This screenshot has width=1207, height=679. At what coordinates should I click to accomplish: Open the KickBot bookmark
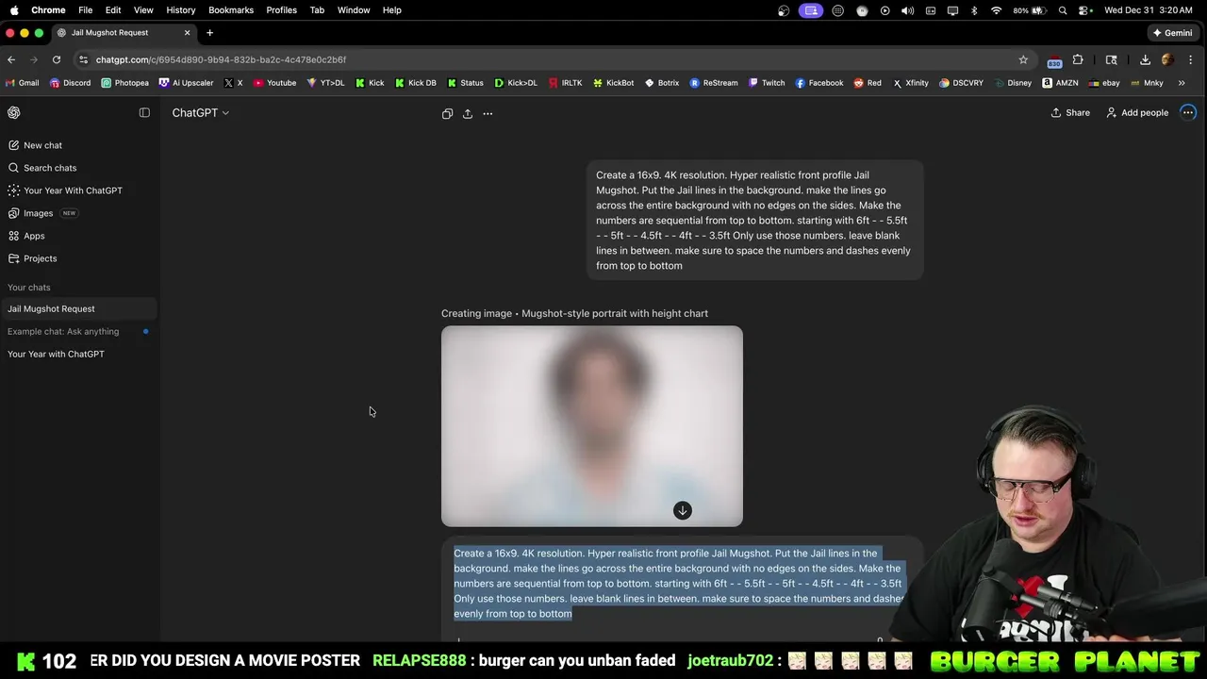point(614,83)
